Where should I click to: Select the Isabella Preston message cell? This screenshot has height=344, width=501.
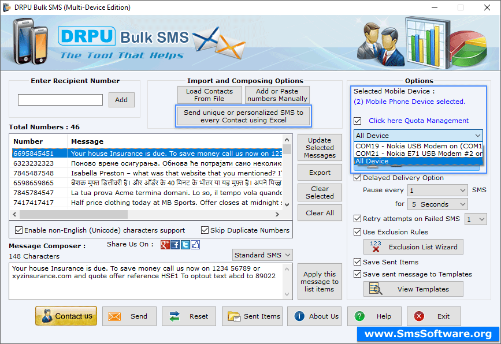point(176,173)
